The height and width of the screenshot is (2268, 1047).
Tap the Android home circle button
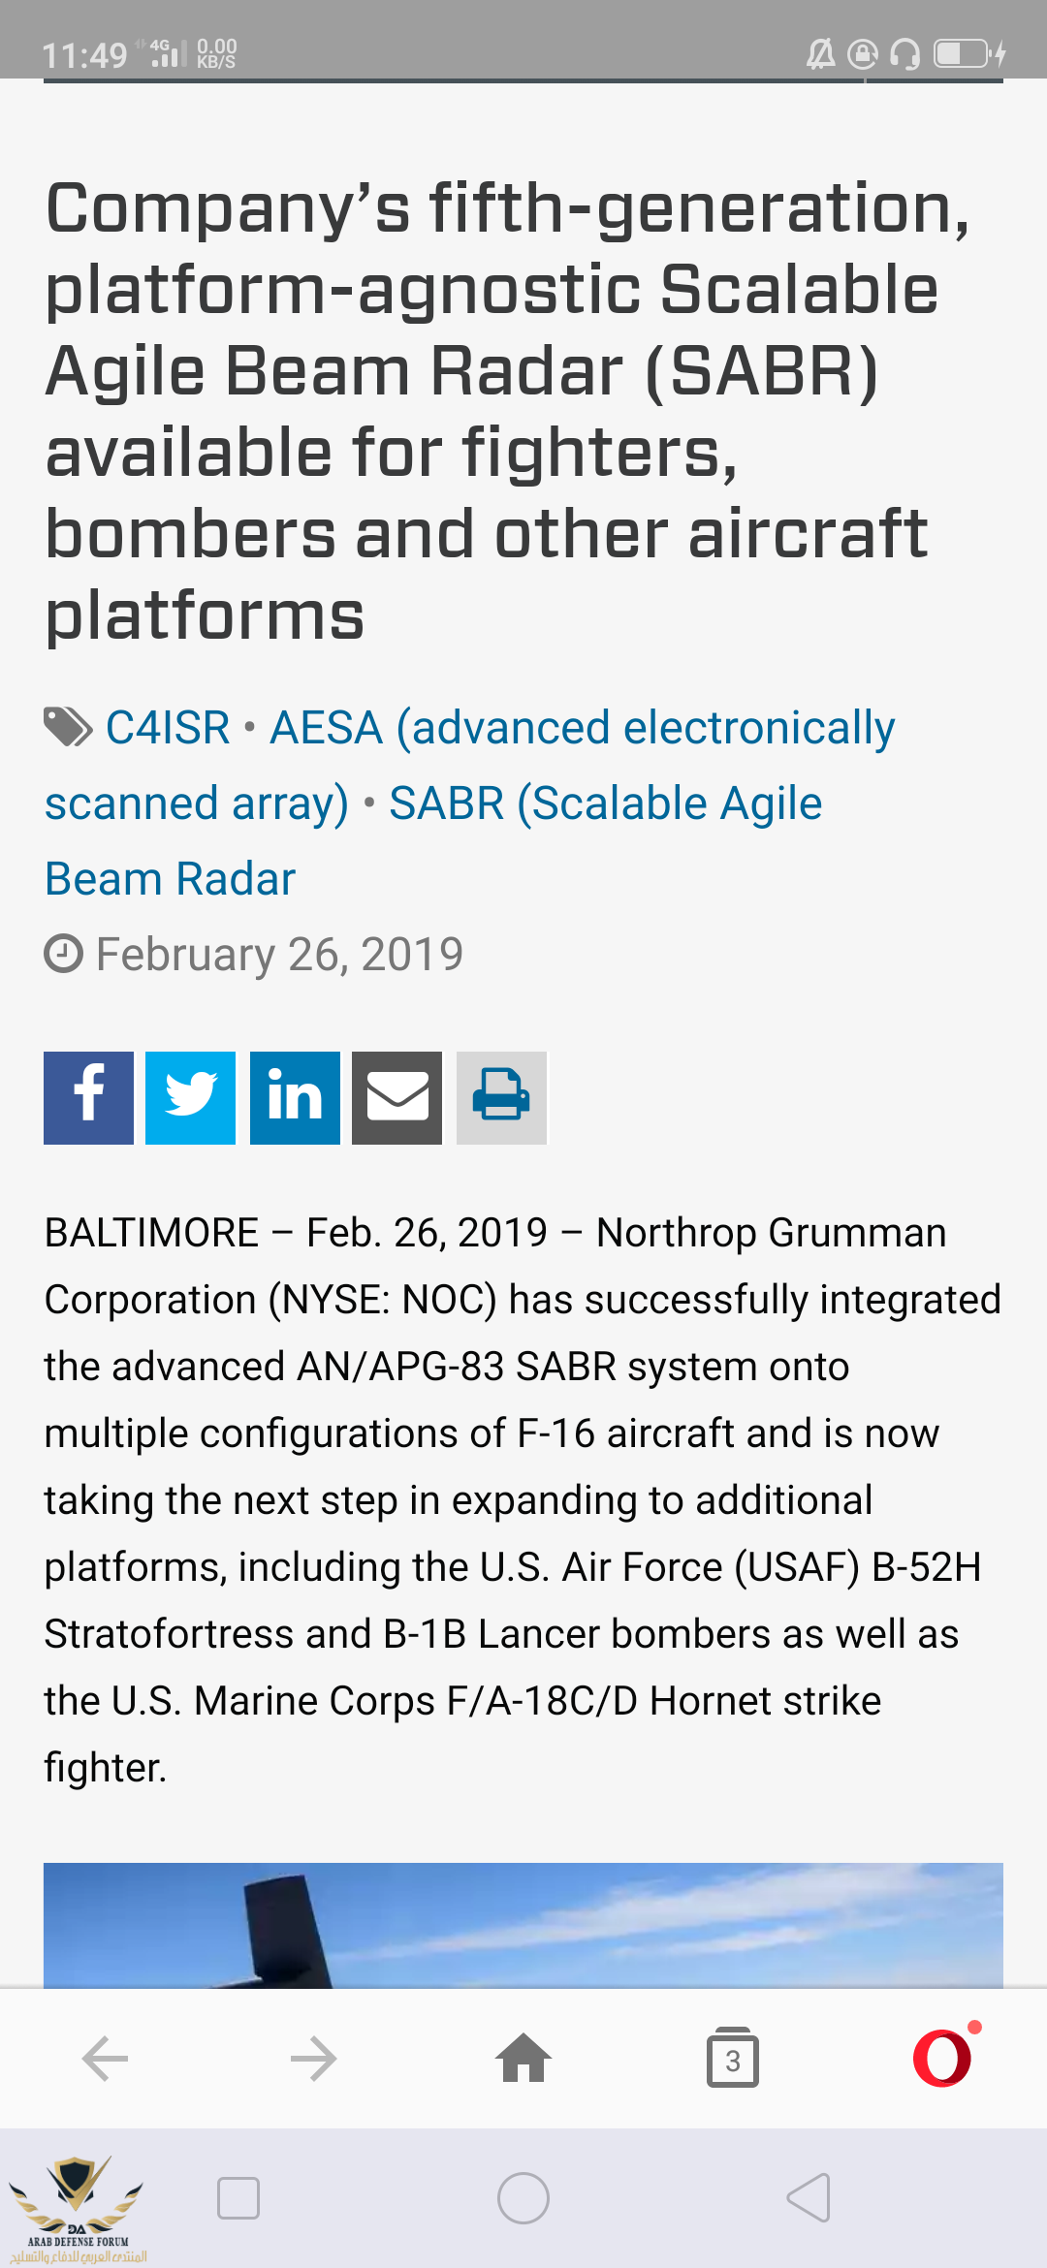(523, 2197)
